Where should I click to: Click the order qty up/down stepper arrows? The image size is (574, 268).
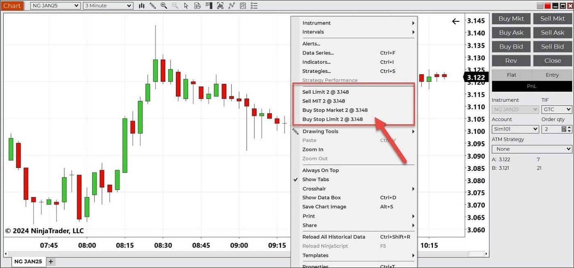pyautogui.click(x=569, y=129)
